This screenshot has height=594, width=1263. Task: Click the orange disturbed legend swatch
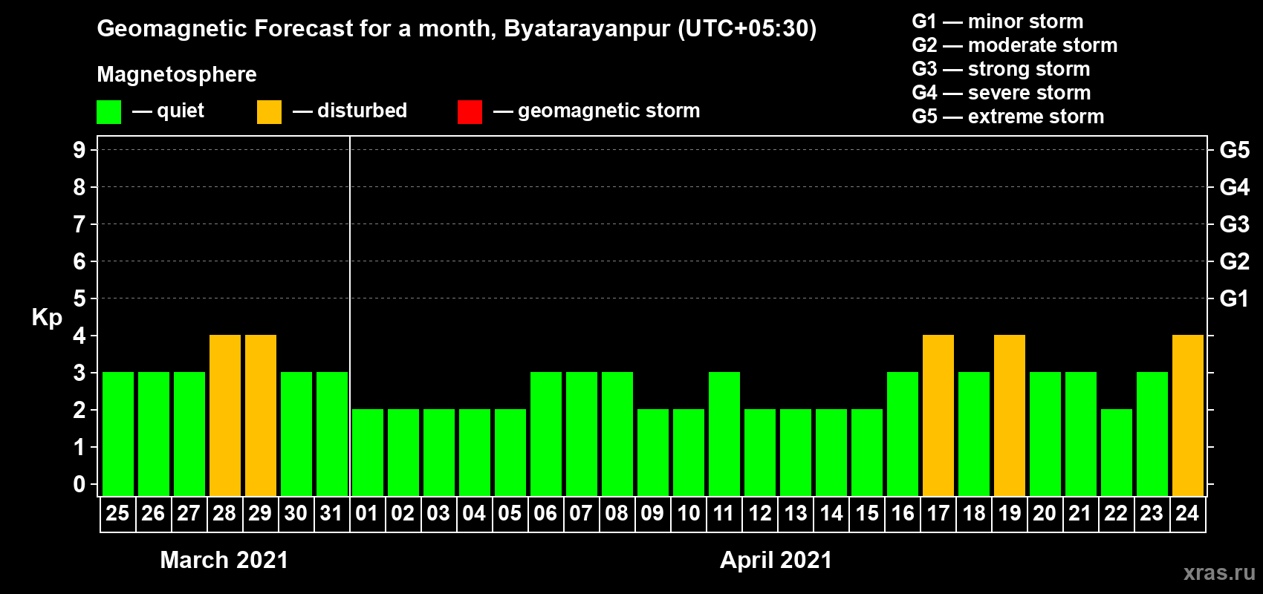point(270,112)
